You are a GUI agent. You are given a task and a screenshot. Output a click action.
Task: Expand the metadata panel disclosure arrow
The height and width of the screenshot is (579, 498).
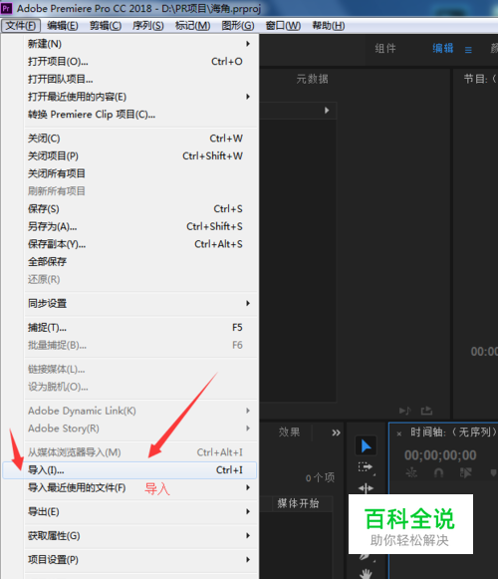point(327,110)
